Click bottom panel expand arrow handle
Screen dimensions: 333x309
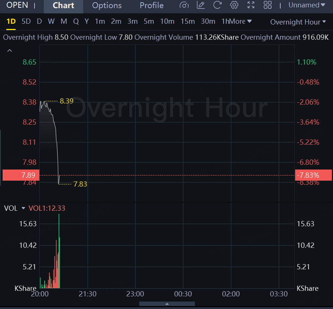click(x=167, y=304)
